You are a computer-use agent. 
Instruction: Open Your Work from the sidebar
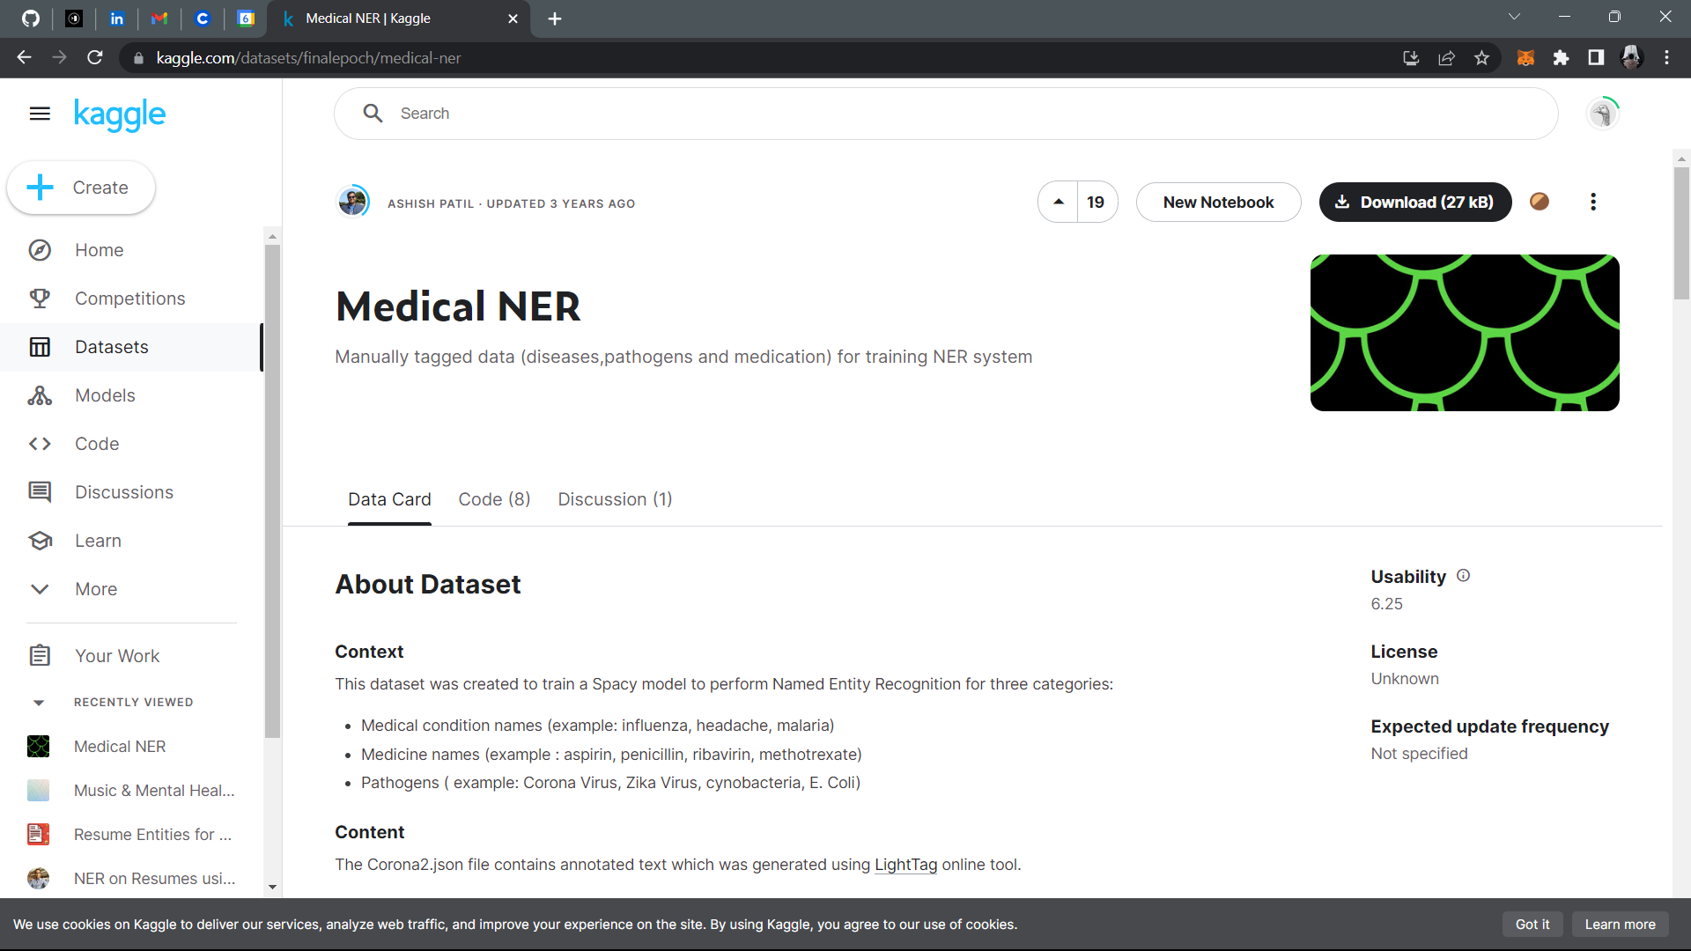tap(116, 655)
